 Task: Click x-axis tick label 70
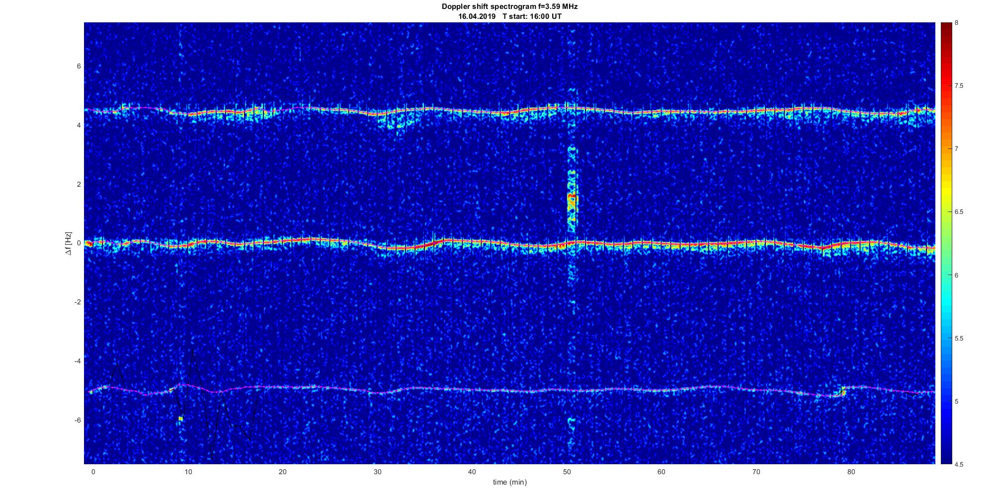coord(756,472)
